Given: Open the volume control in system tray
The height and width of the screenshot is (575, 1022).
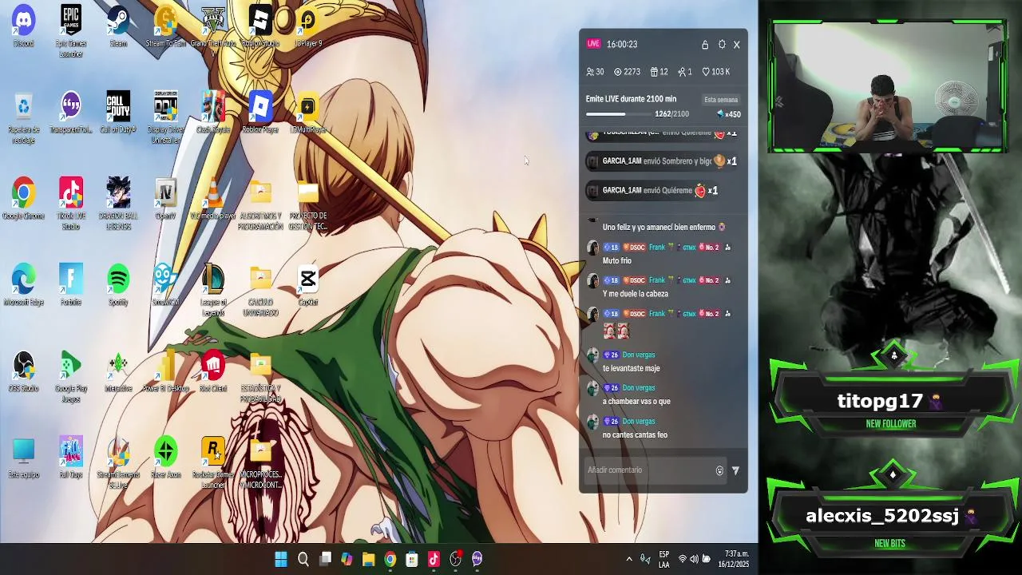Looking at the screenshot, I should [694, 559].
